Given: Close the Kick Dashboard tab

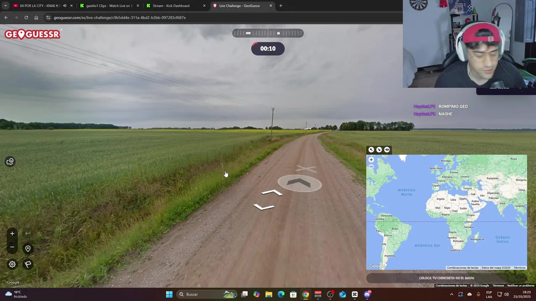Looking at the screenshot, I should [204, 6].
